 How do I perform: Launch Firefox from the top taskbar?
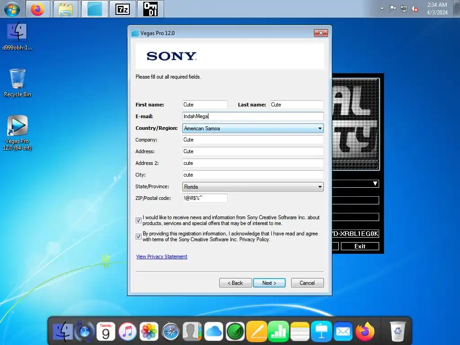[38, 9]
